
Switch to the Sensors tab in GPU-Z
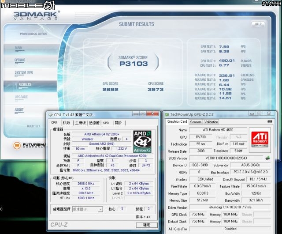tap(196, 122)
